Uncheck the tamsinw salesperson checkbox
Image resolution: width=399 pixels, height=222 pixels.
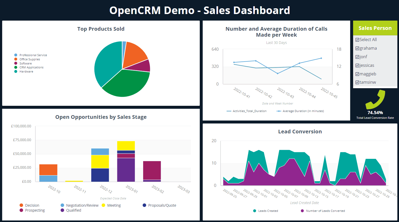point(357,82)
